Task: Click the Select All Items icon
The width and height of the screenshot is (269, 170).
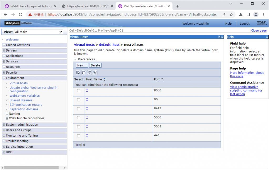Action: coord(78,73)
